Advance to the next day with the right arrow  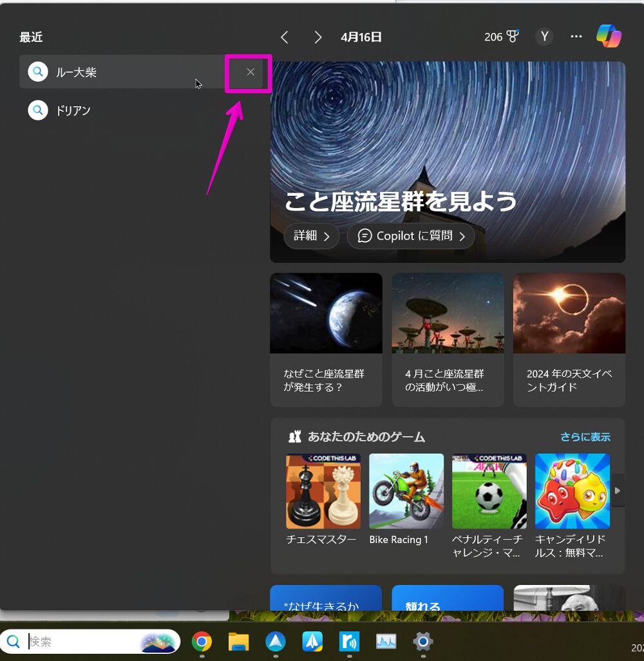[x=317, y=37]
